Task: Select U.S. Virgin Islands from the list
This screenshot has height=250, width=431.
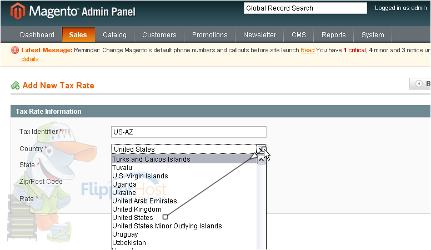Action: pos(184,176)
